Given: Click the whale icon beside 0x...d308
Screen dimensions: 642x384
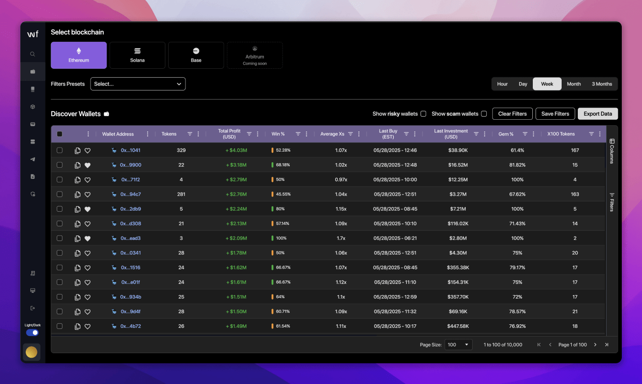Looking at the screenshot, I should coord(114,224).
